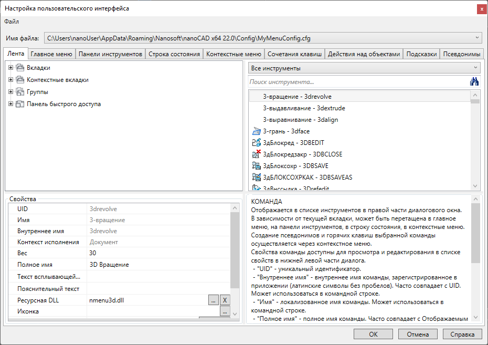Click the binoculars search icon
488x345 pixels.
tap(474, 81)
